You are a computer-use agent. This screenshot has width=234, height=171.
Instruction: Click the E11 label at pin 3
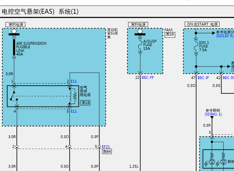[x=74, y=111]
